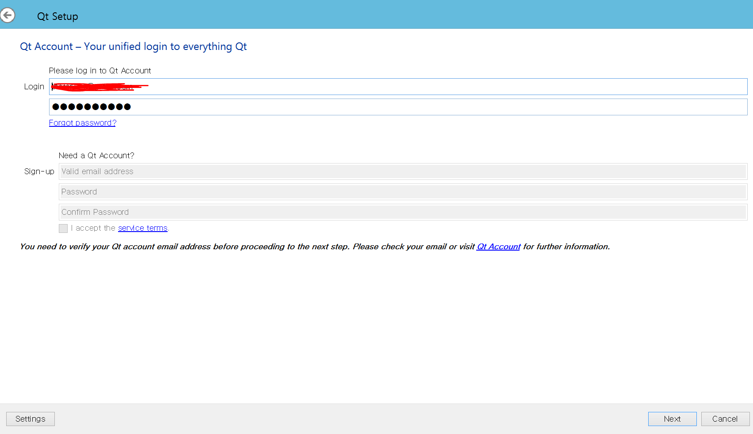Visit the Qt Account link in message
This screenshot has width=753, height=434.
(x=499, y=247)
